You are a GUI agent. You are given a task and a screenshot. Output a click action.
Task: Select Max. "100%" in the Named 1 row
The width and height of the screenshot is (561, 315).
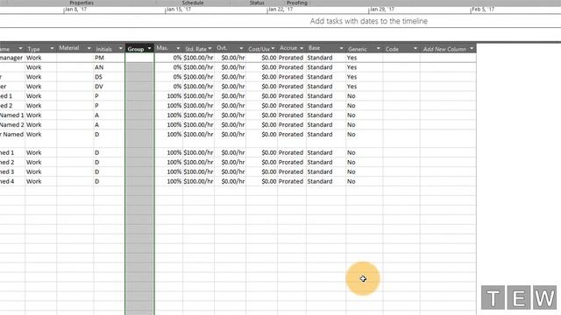pos(168,115)
